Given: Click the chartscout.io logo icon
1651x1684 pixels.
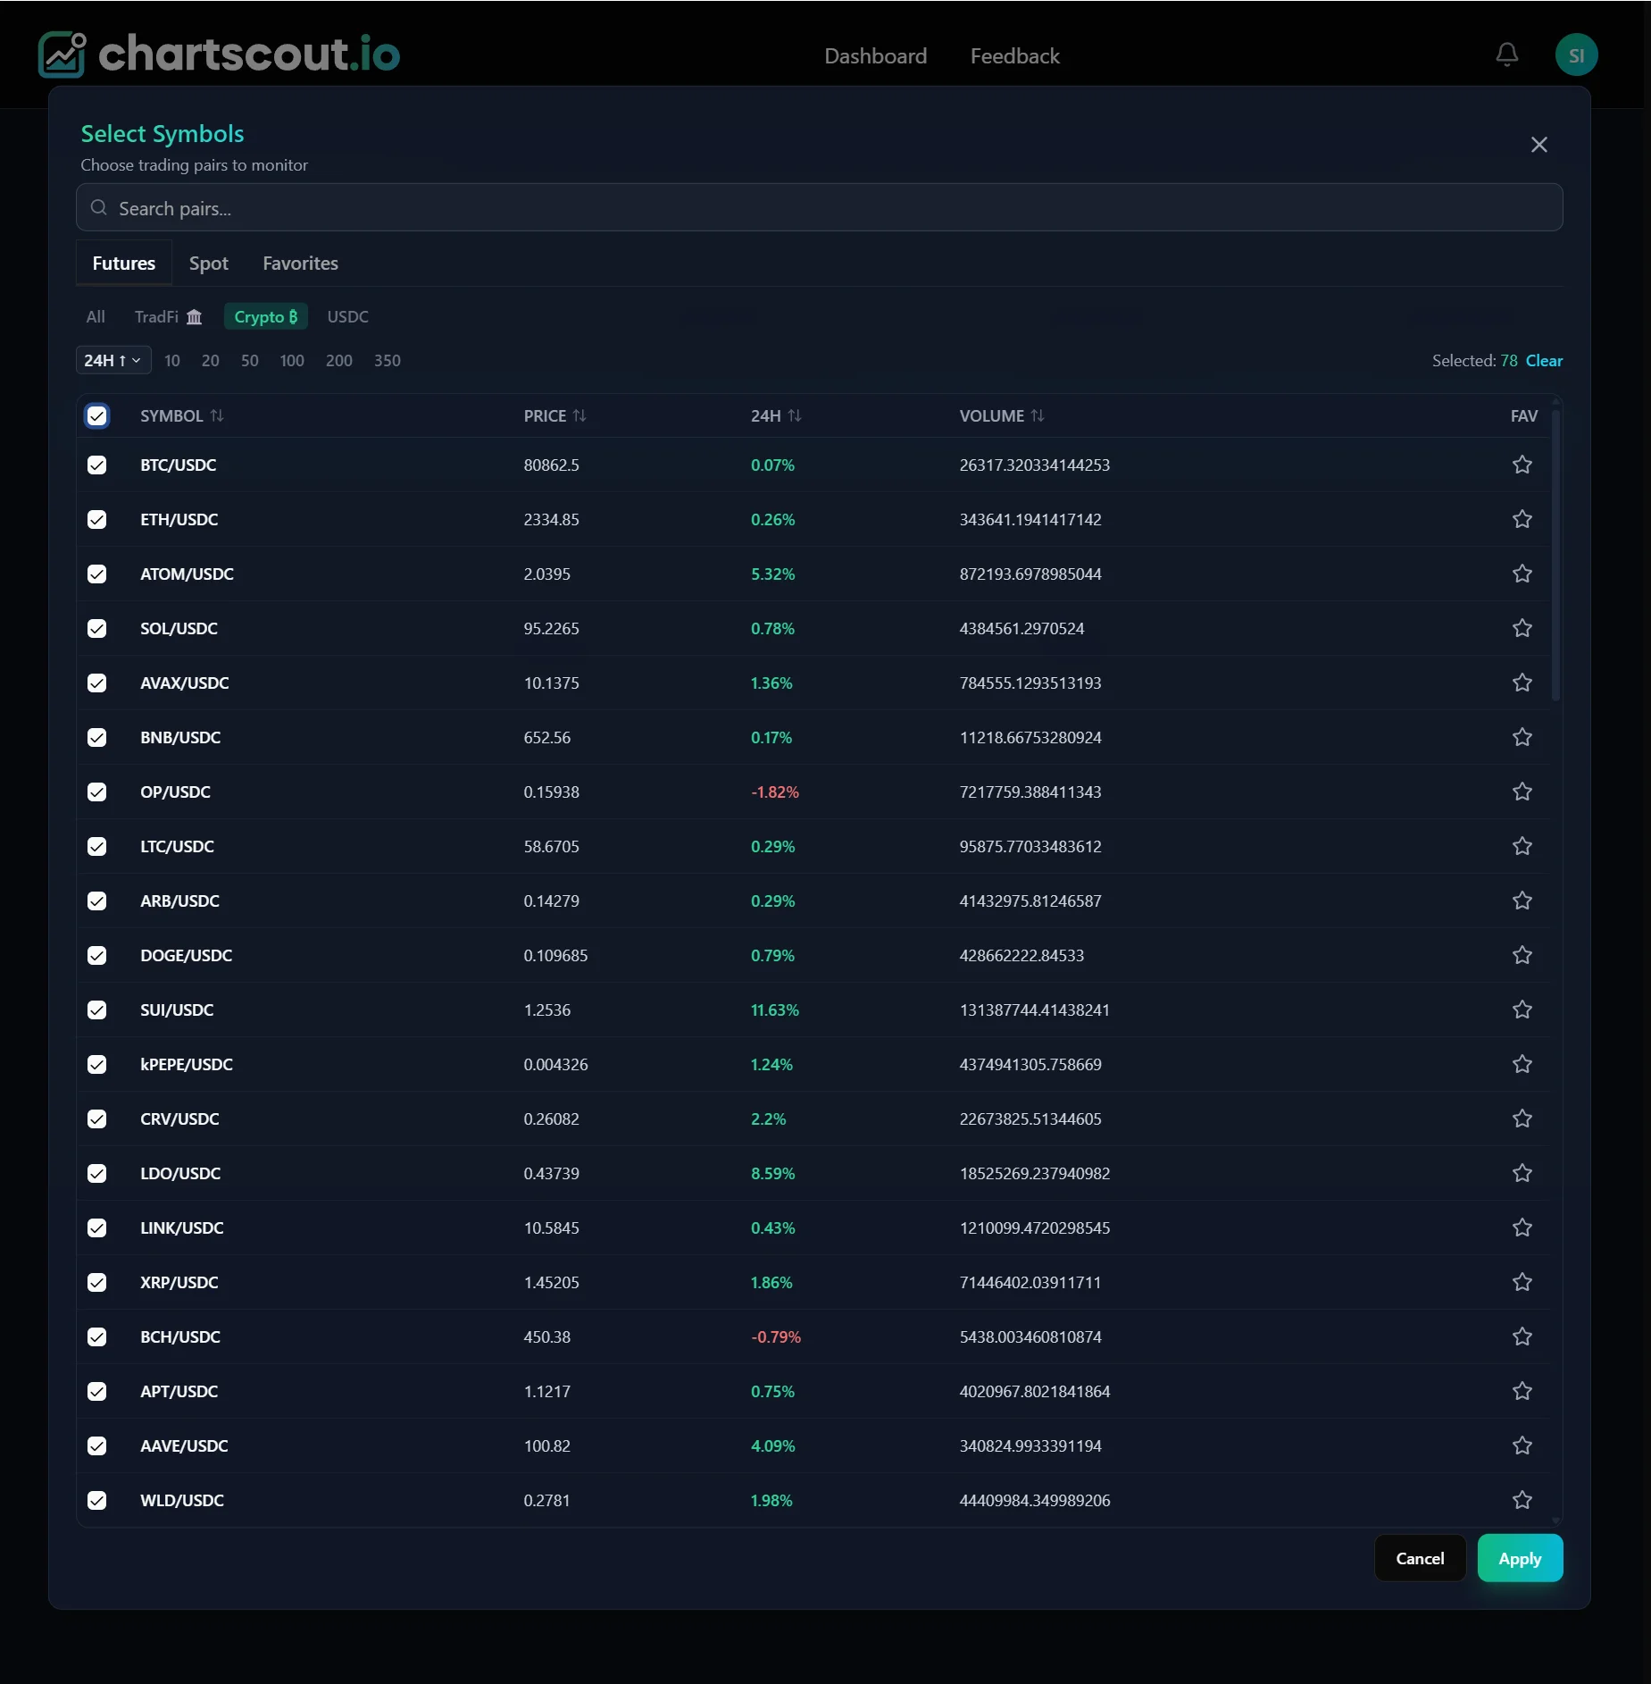Looking at the screenshot, I should point(62,54).
